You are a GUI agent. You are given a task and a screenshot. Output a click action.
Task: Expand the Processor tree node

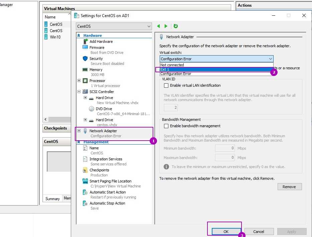coord(79,81)
